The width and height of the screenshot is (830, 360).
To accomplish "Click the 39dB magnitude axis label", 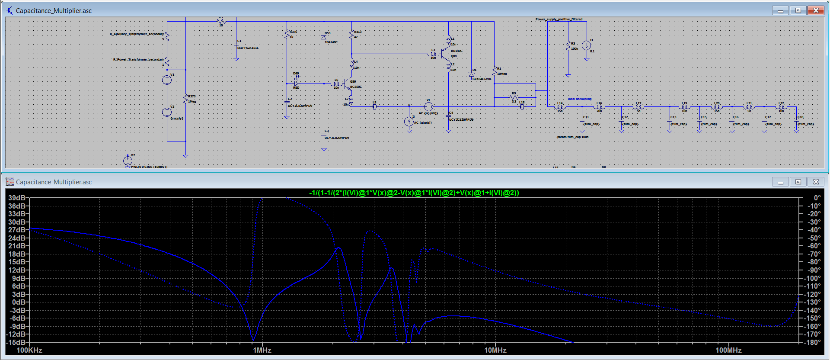I will (x=17, y=198).
